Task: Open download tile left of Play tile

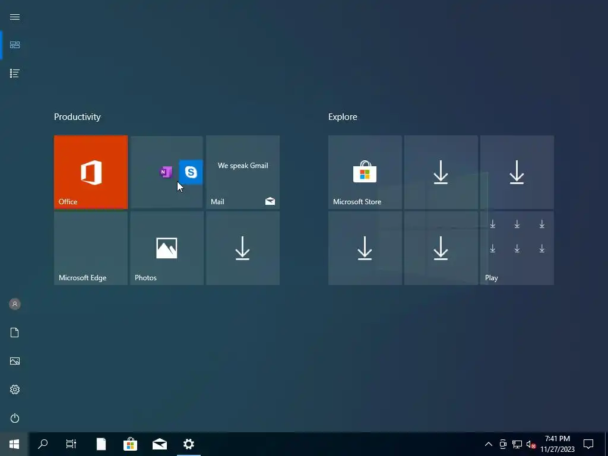Action: coord(441,248)
